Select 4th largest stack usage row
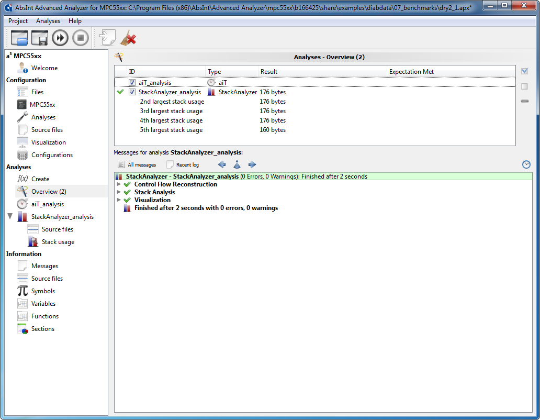The width and height of the screenshot is (540, 420). (x=315, y=120)
